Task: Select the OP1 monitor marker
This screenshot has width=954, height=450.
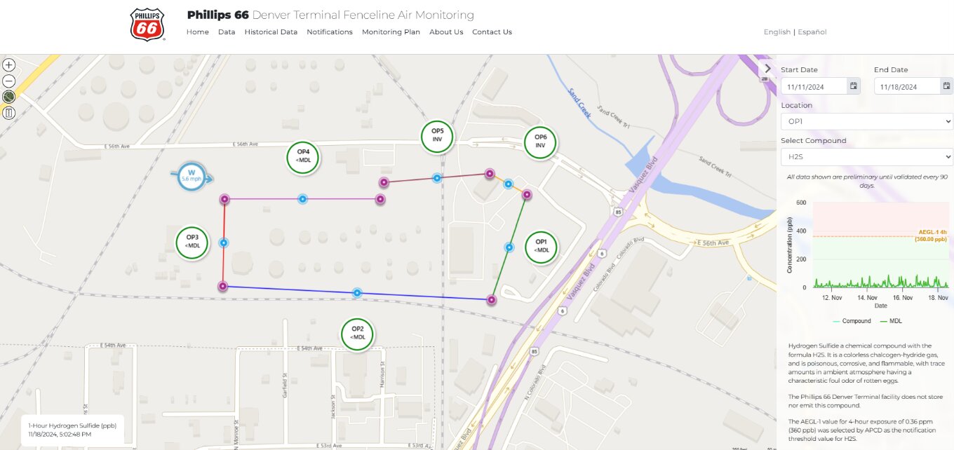Action: 540,247
